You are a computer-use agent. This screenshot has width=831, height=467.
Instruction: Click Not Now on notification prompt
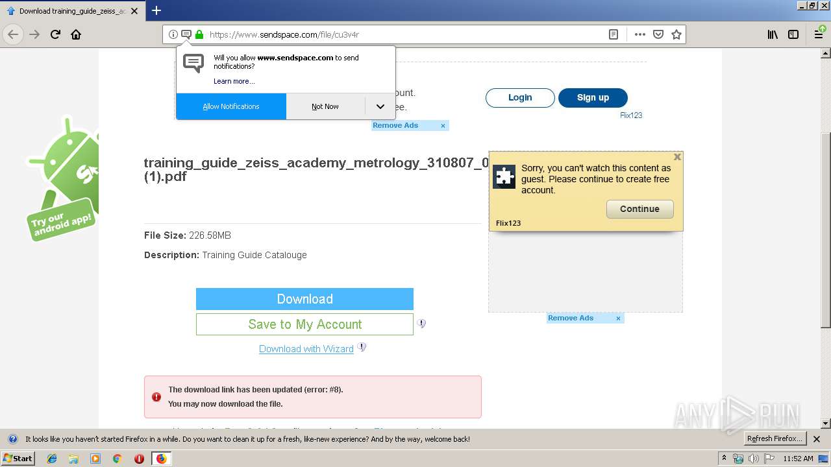tap(325, 106)
